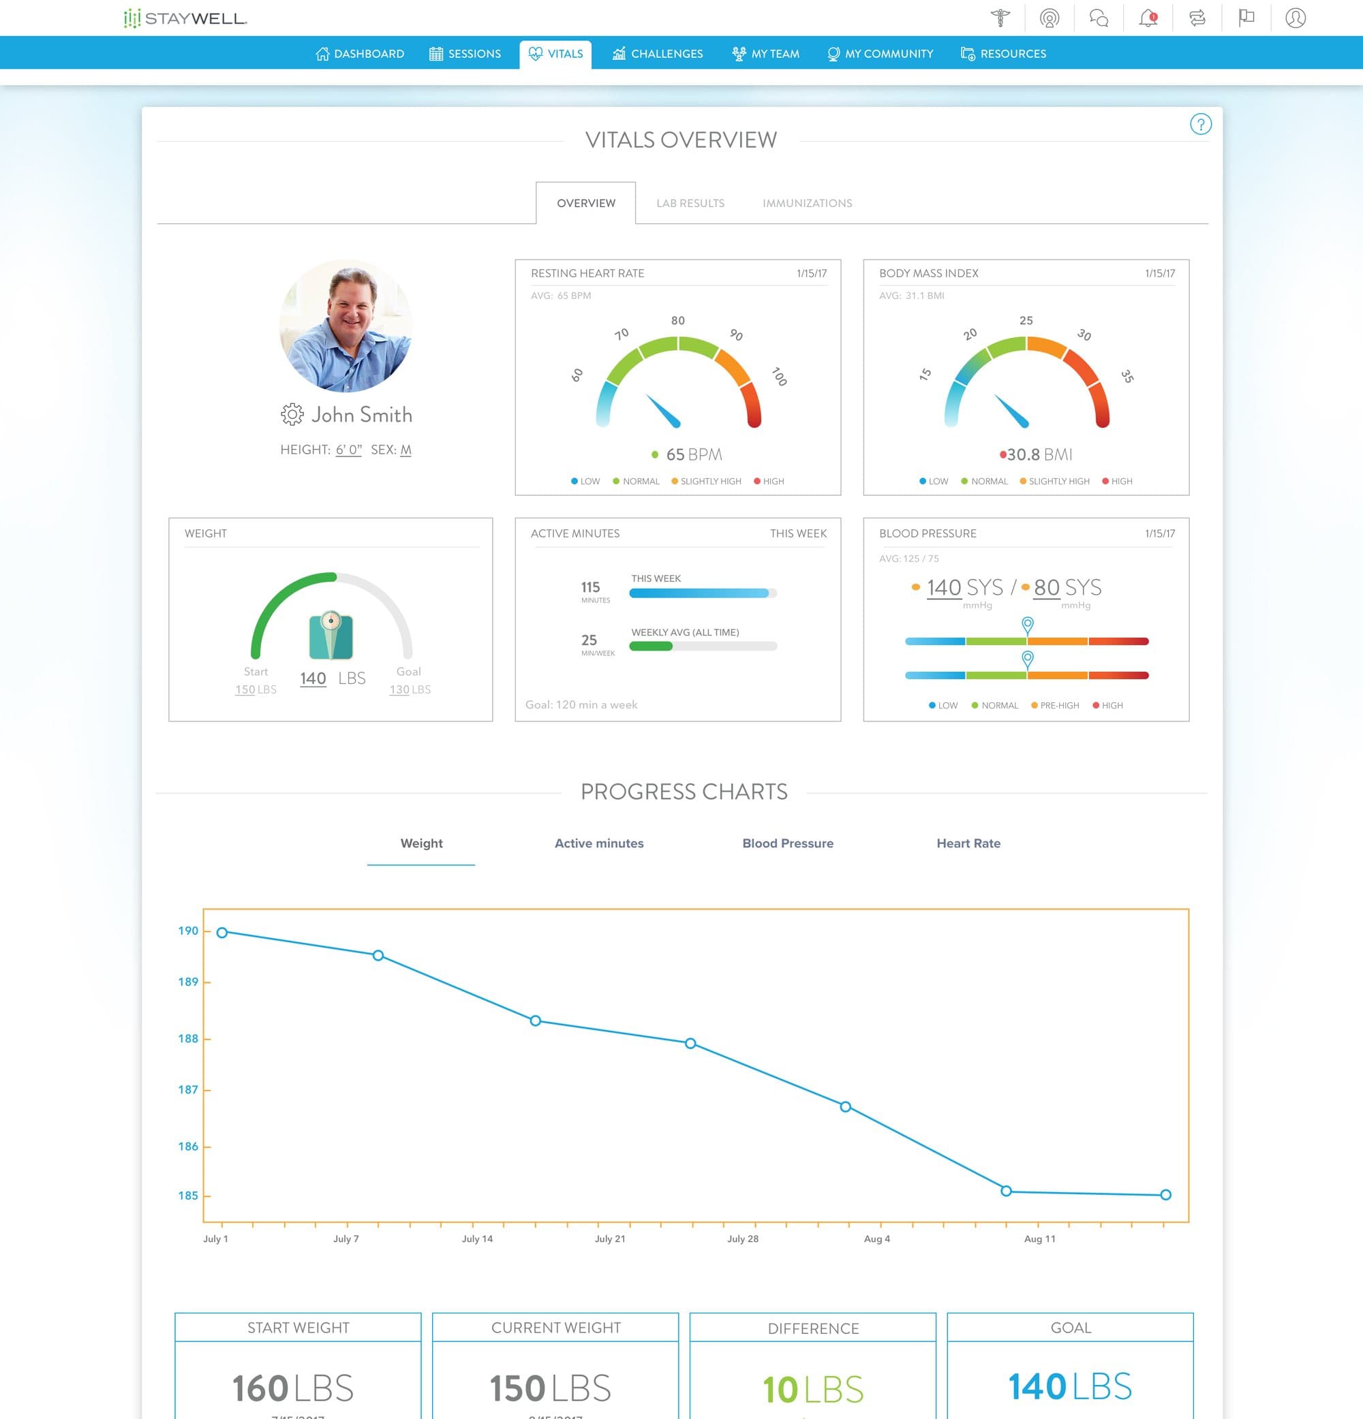This screenshot has height=1419, width=1363.
Task: Click the last data point on weight chart
Action: (x=1165, y=1195)
